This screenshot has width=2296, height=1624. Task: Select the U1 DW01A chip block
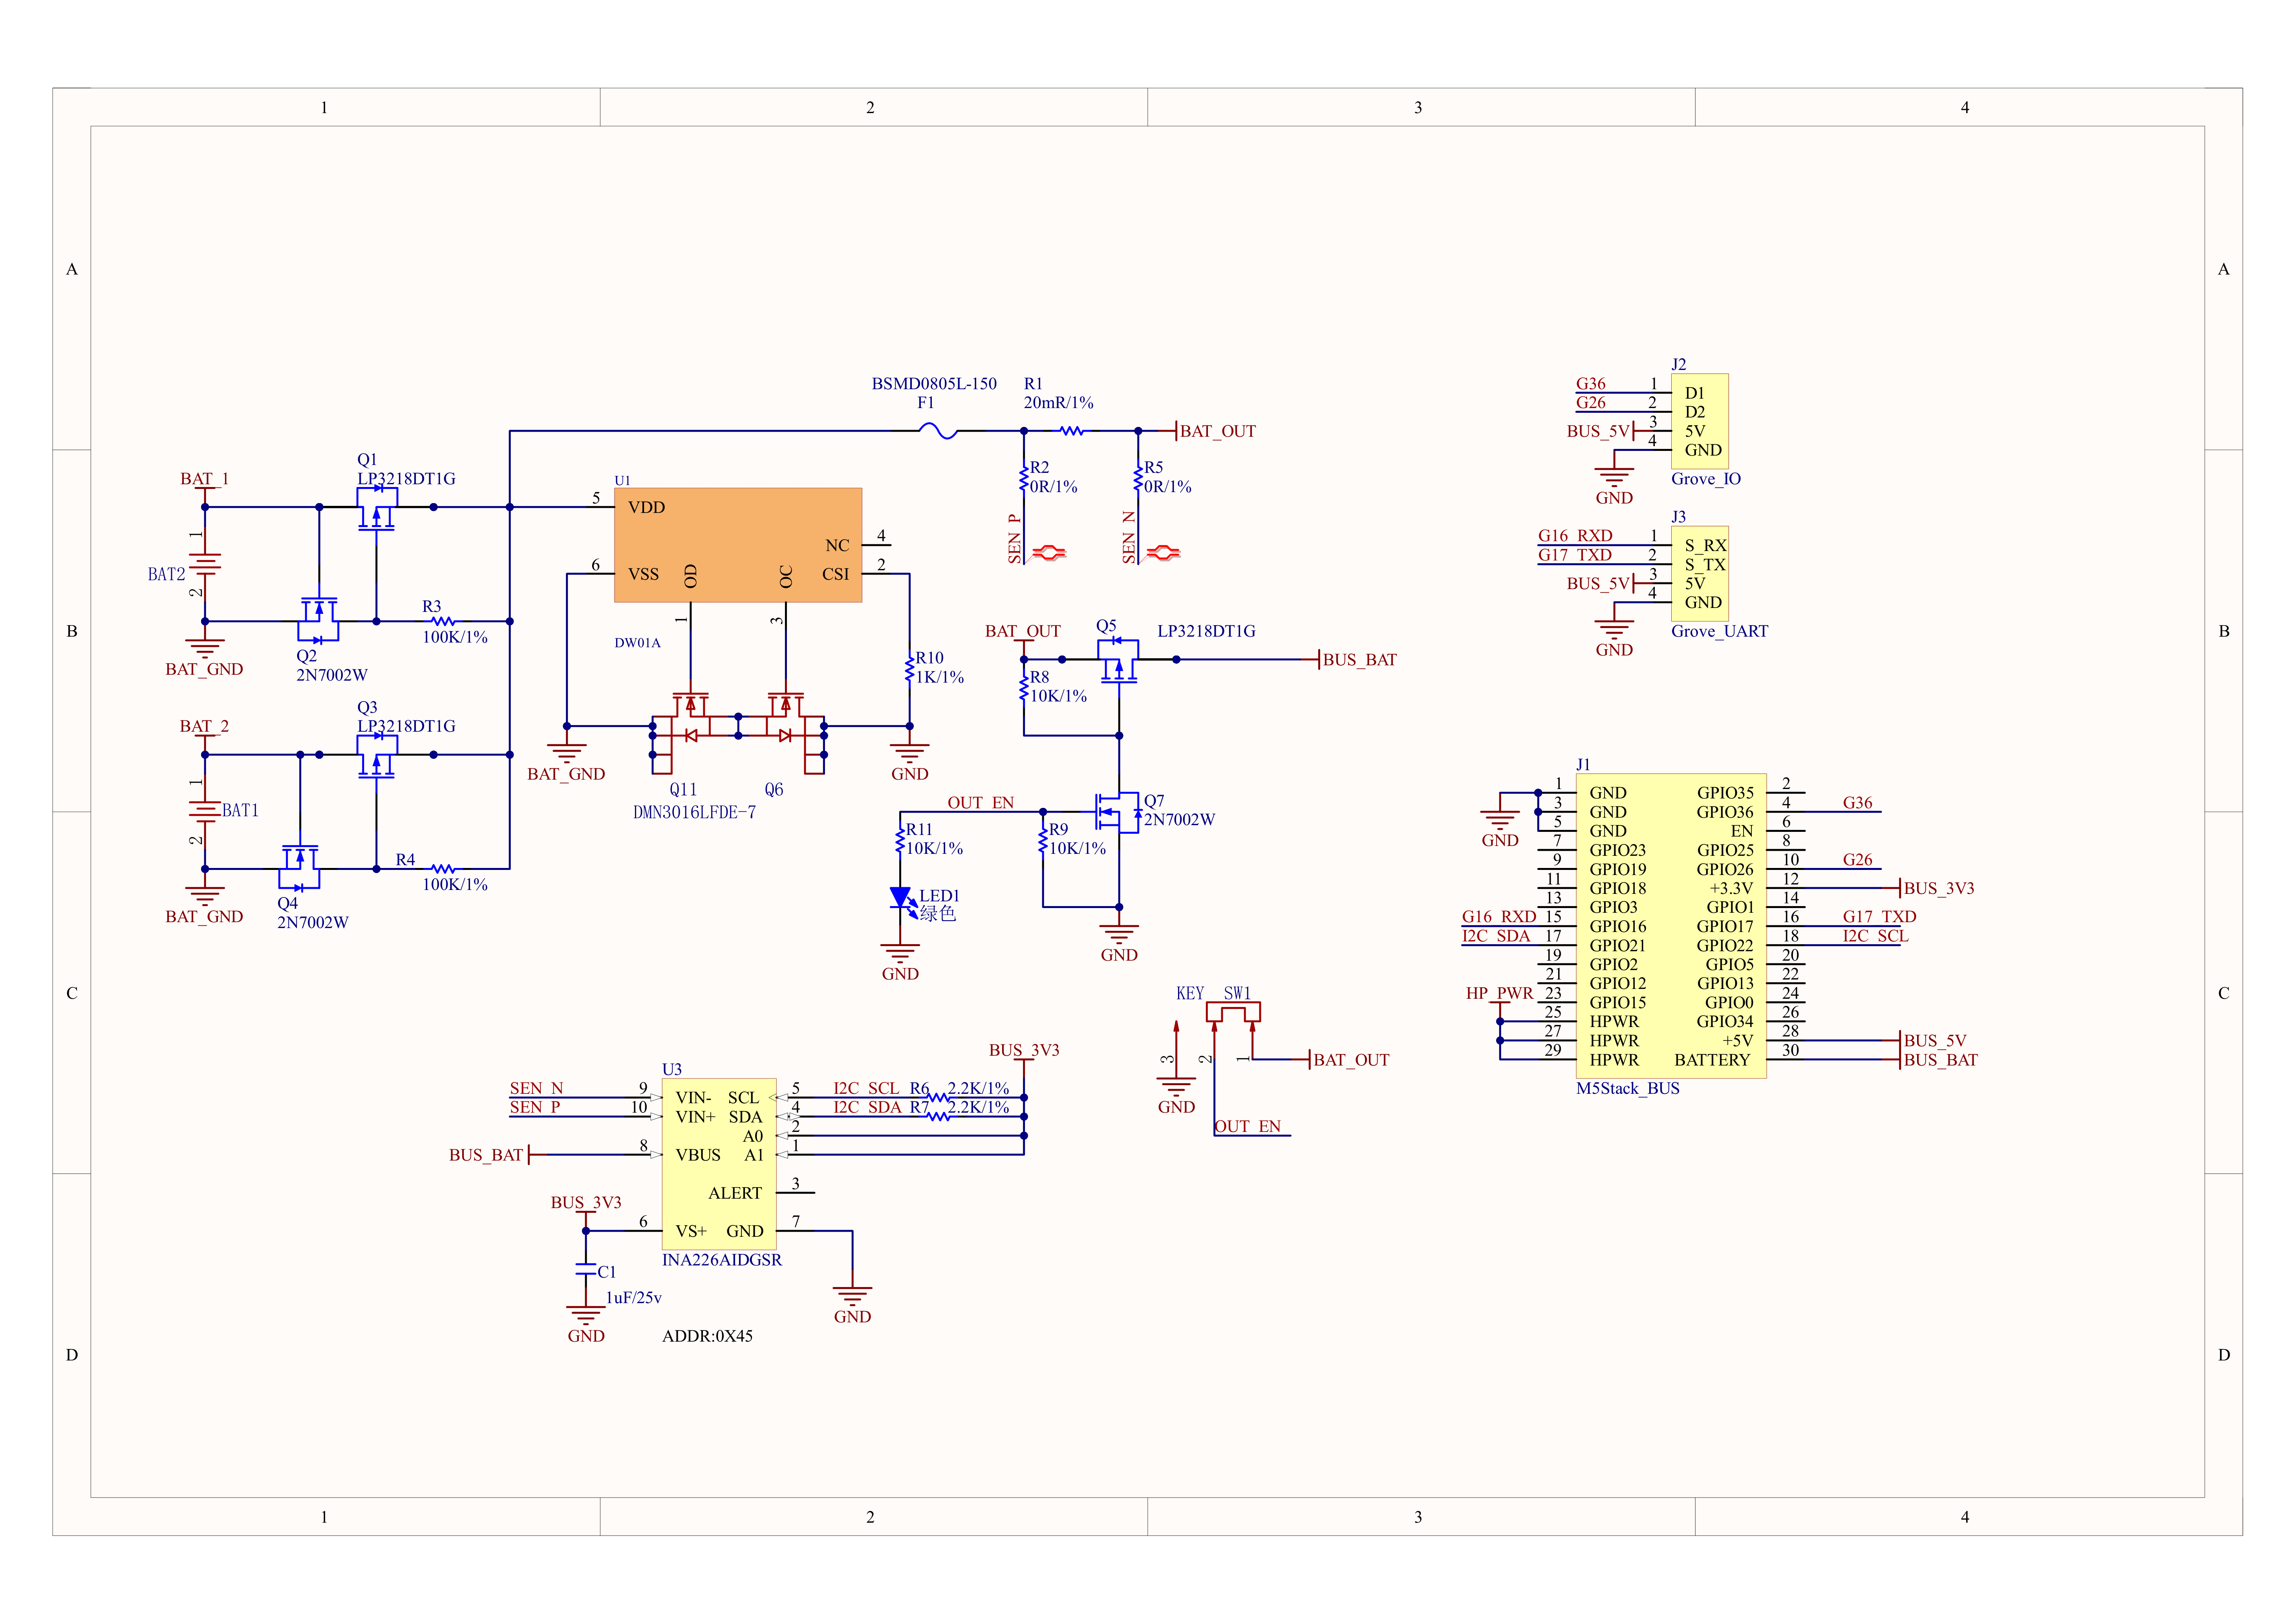coord(737,545)
